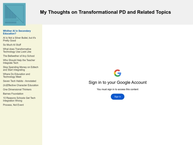Screen dimensions: 193x145
Task: Click You must sign in to access text
Action: 118,89
